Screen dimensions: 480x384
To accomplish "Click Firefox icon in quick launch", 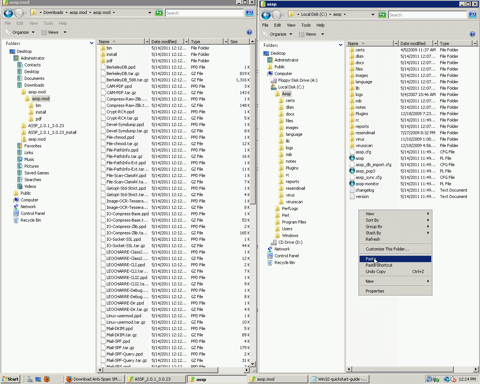I will click(x=47, y=379).
